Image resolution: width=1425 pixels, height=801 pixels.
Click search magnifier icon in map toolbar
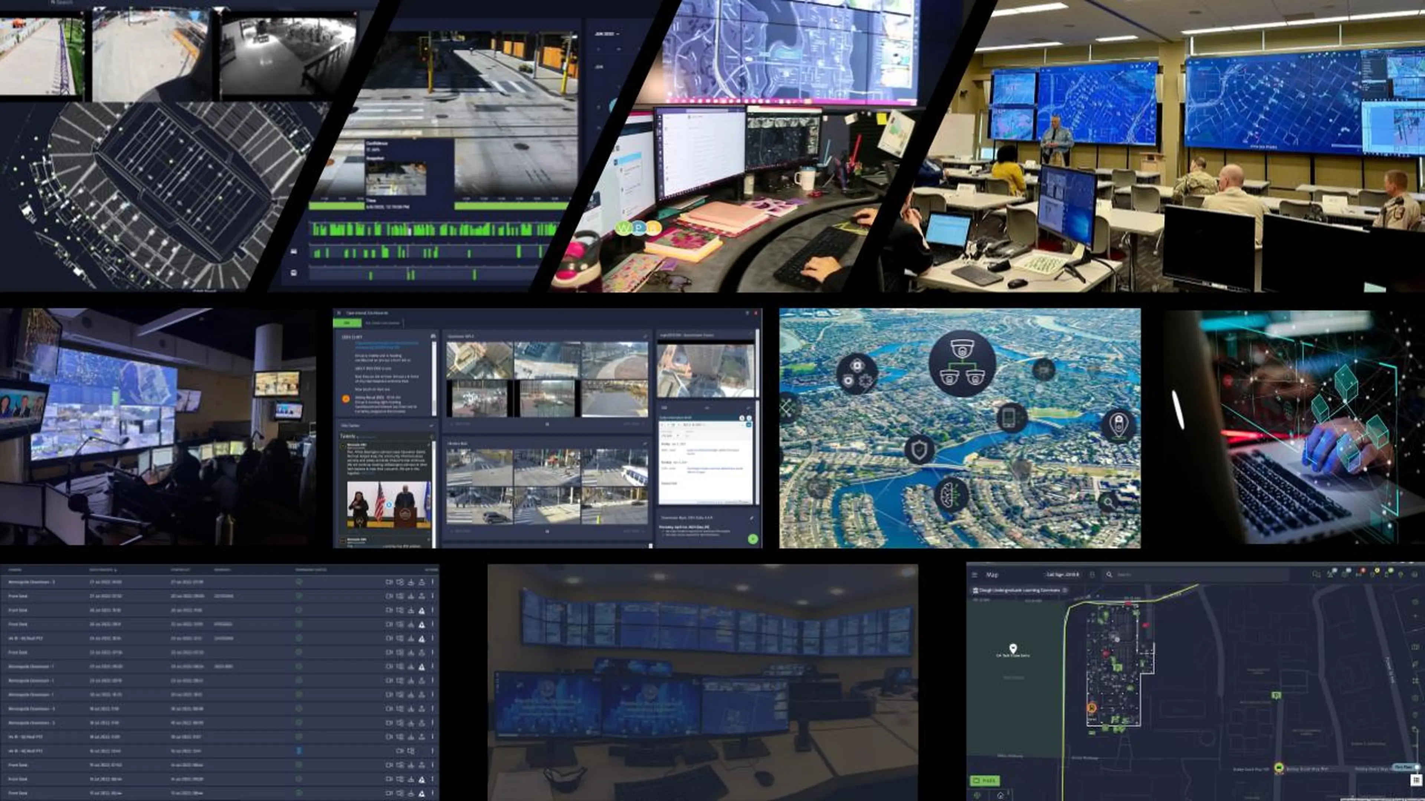click(1108, 575)
